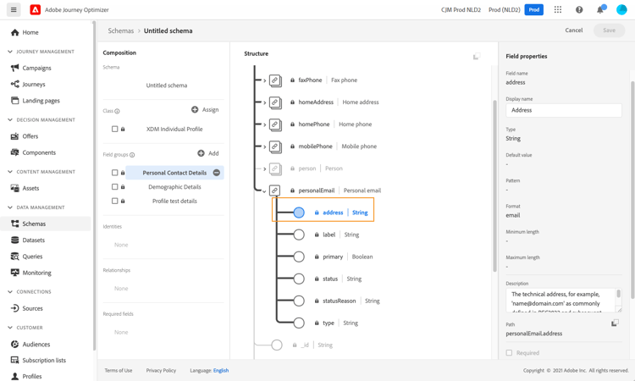Open the notifications bell
The height and width of the screenshot is (381, 635).
(x=600, y=10)
